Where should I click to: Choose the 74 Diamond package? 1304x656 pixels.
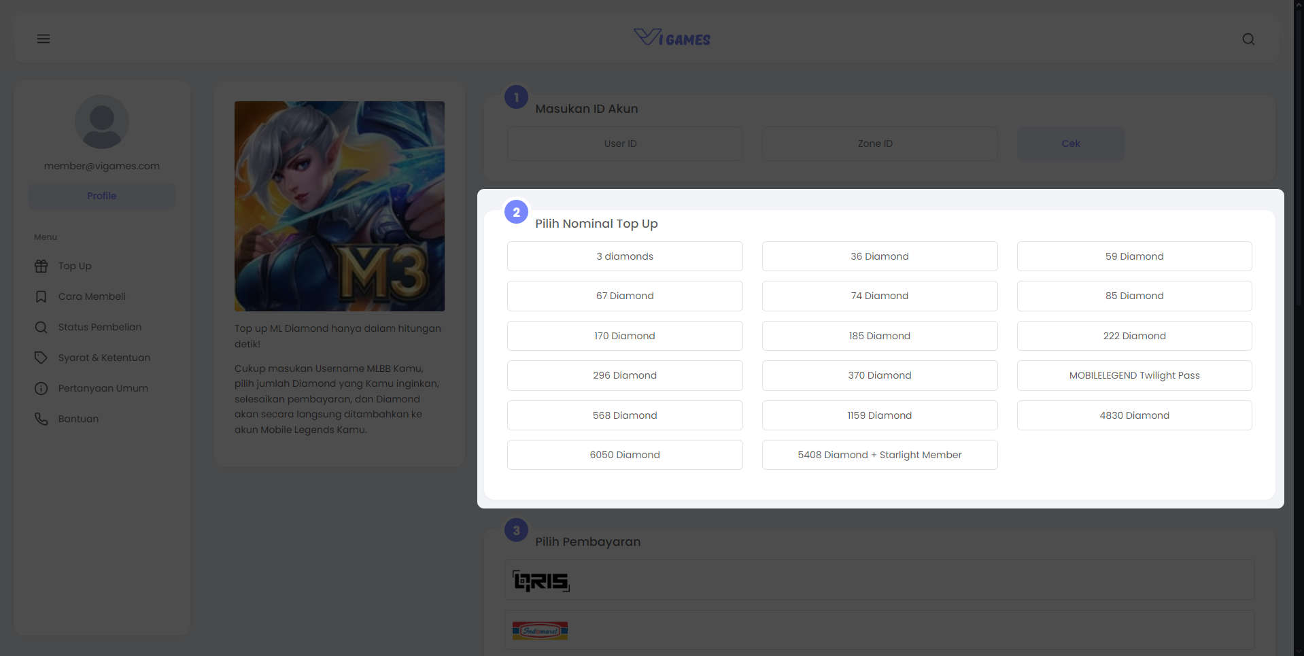(x=880, y=296)
